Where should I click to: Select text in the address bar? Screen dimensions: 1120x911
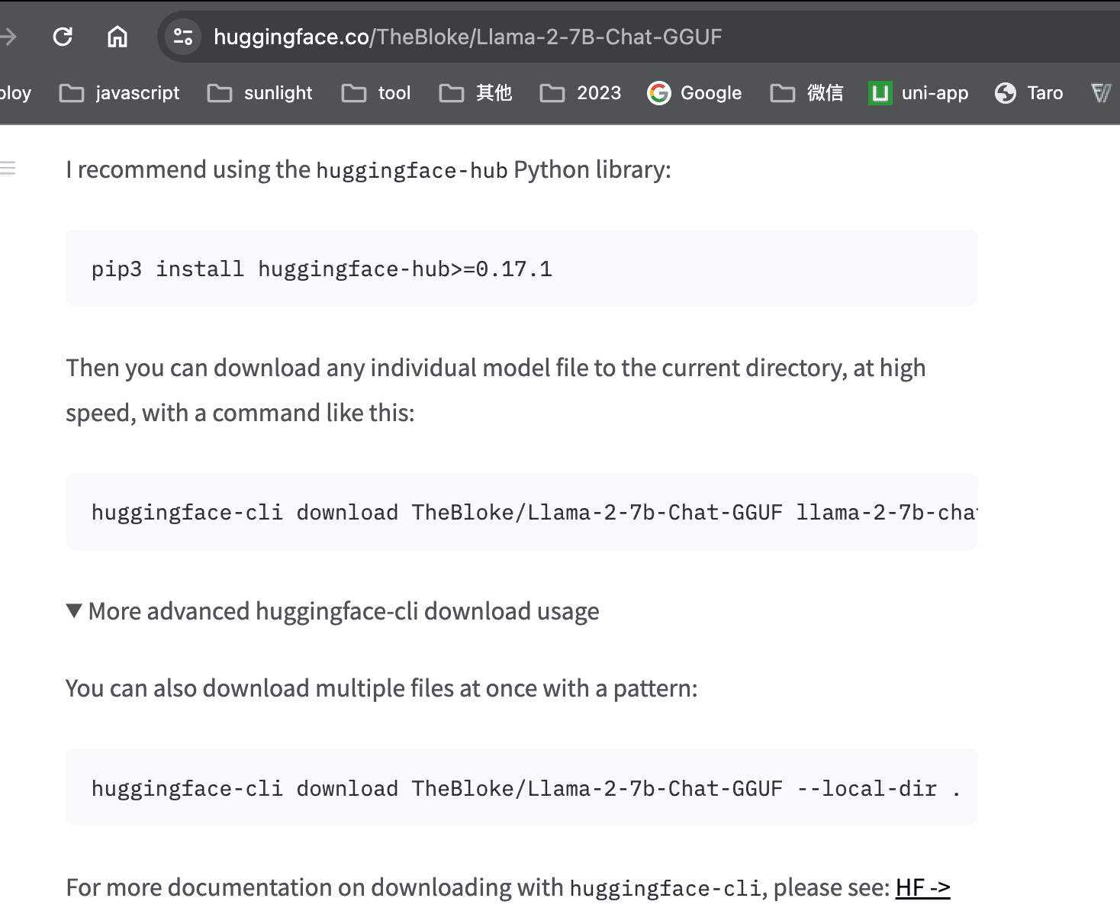[467, 36]
